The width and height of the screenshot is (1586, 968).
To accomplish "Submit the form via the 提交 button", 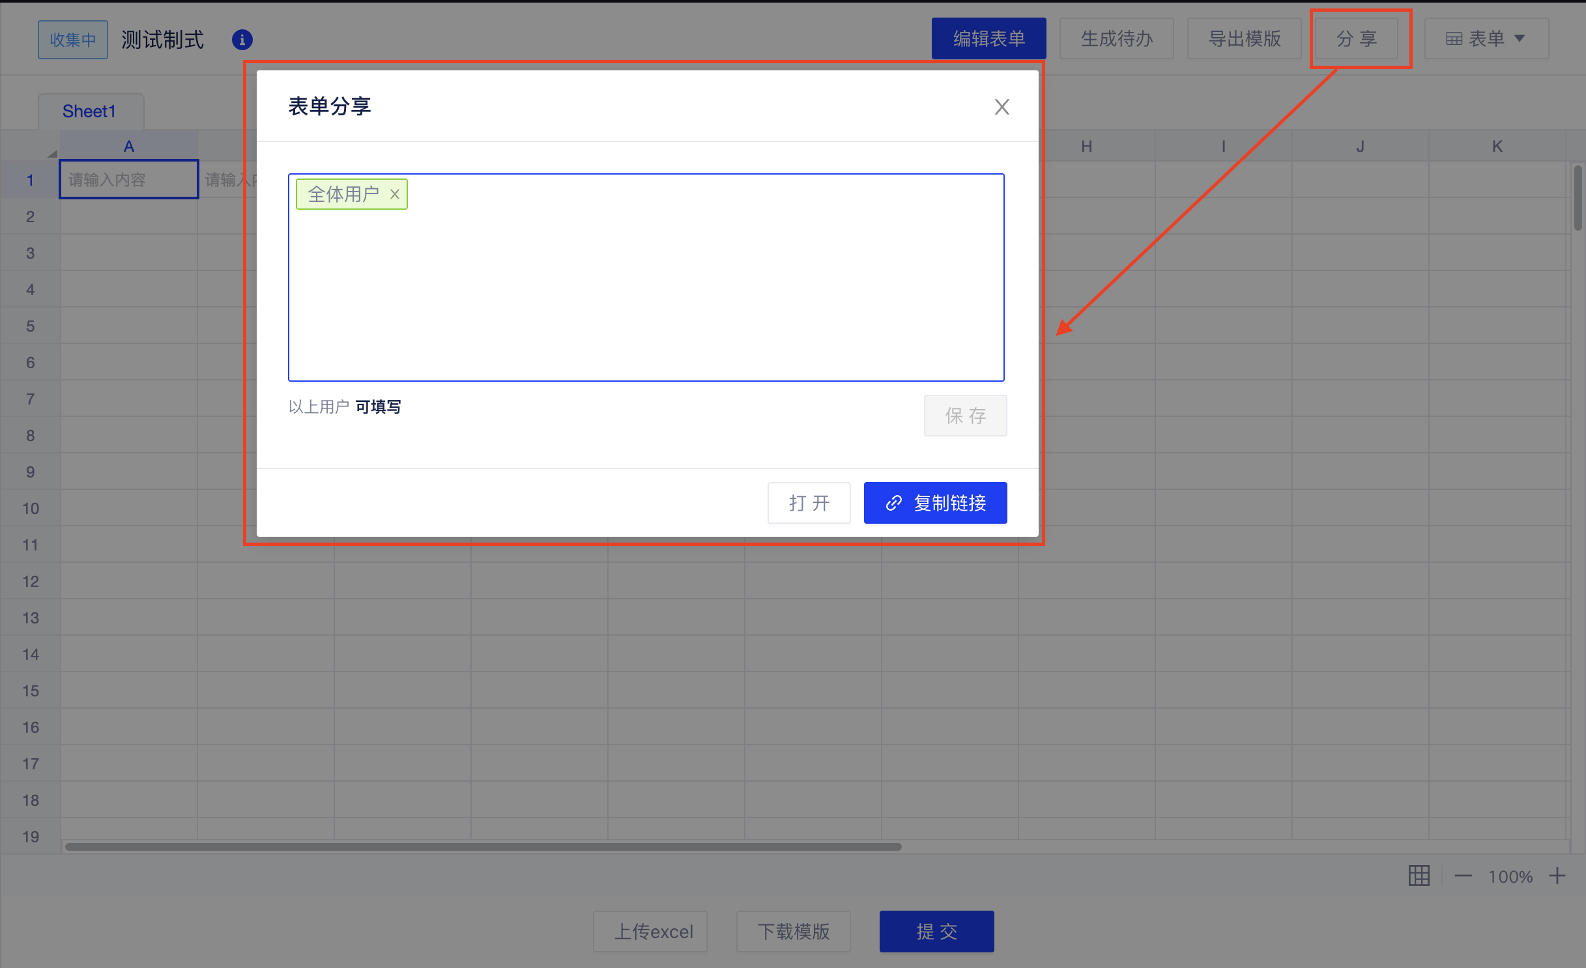I will point(936,932).
